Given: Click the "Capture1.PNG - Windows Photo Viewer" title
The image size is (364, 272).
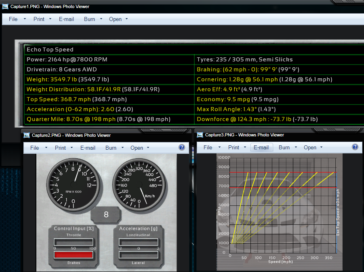Looking at the screenshot, I should [x=50, y=6].
